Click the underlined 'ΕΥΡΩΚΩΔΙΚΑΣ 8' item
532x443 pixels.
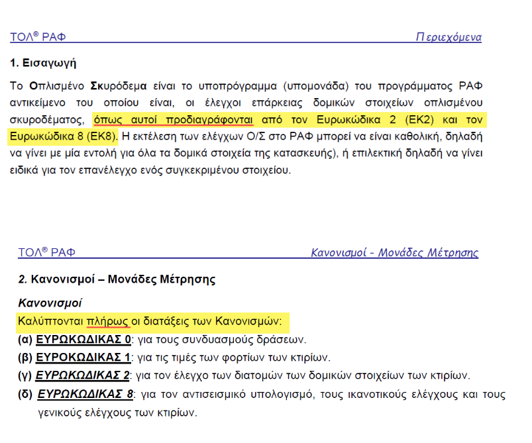point(85,394)
